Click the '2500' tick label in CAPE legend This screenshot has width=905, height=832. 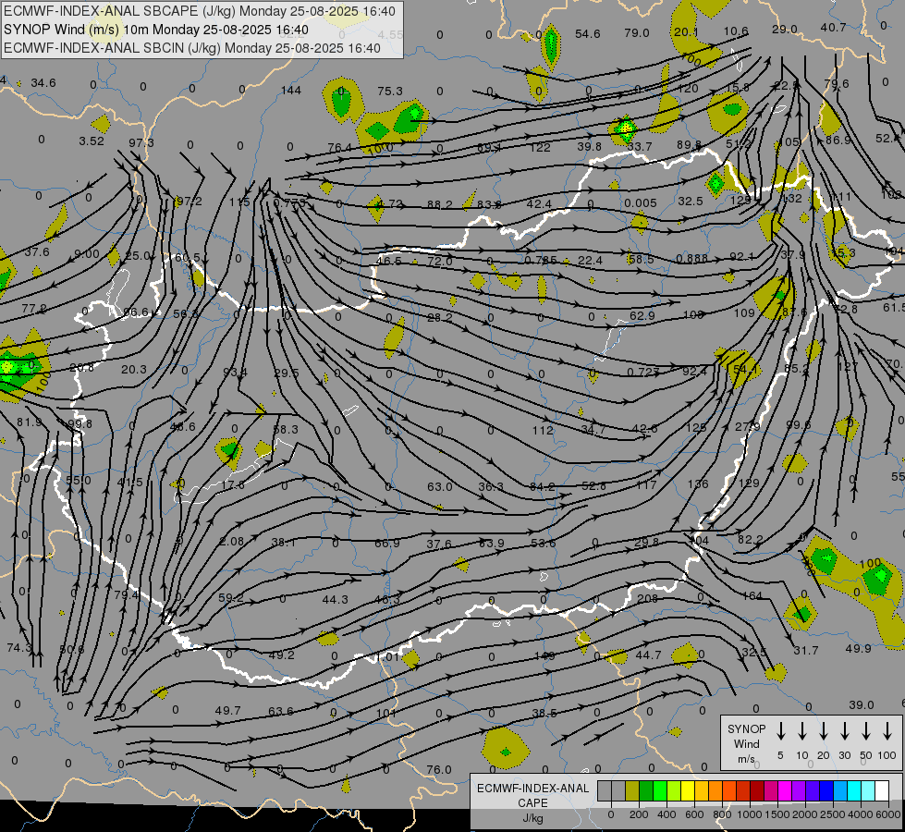click(833, 814)
